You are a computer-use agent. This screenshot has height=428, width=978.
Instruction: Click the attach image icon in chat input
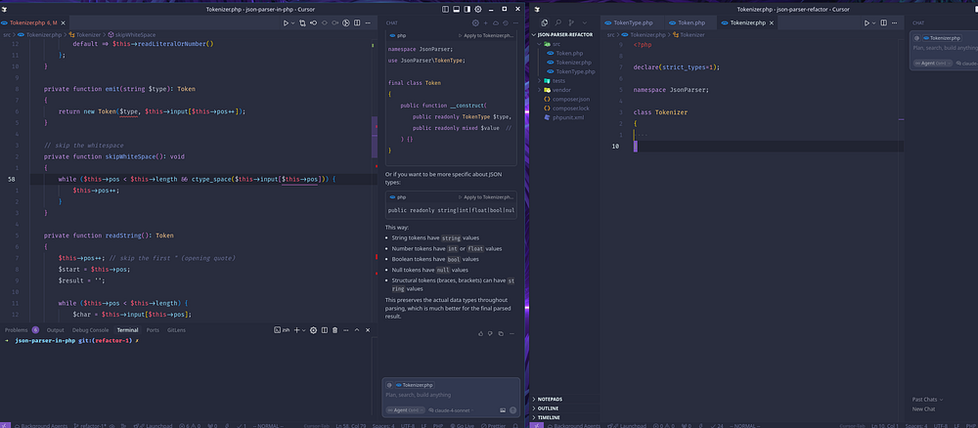pos(502,410)
